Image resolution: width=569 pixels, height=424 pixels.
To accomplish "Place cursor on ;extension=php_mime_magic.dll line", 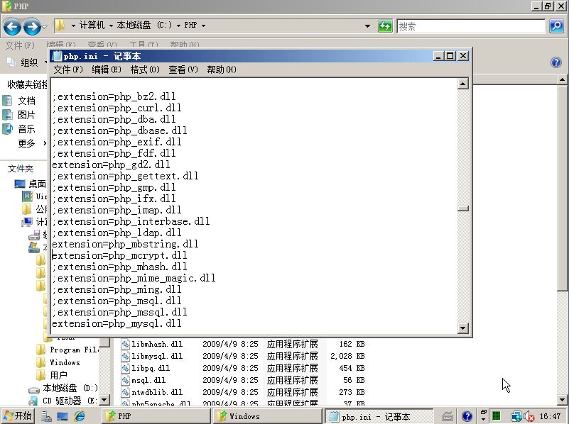I will 134,278.
